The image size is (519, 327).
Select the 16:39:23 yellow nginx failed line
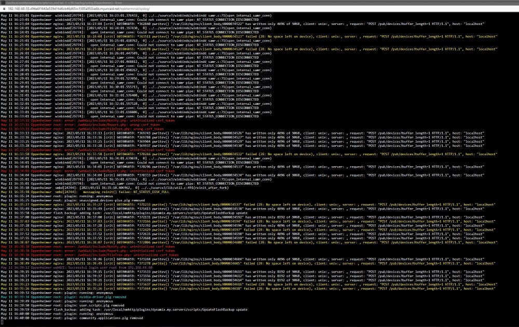249,284
